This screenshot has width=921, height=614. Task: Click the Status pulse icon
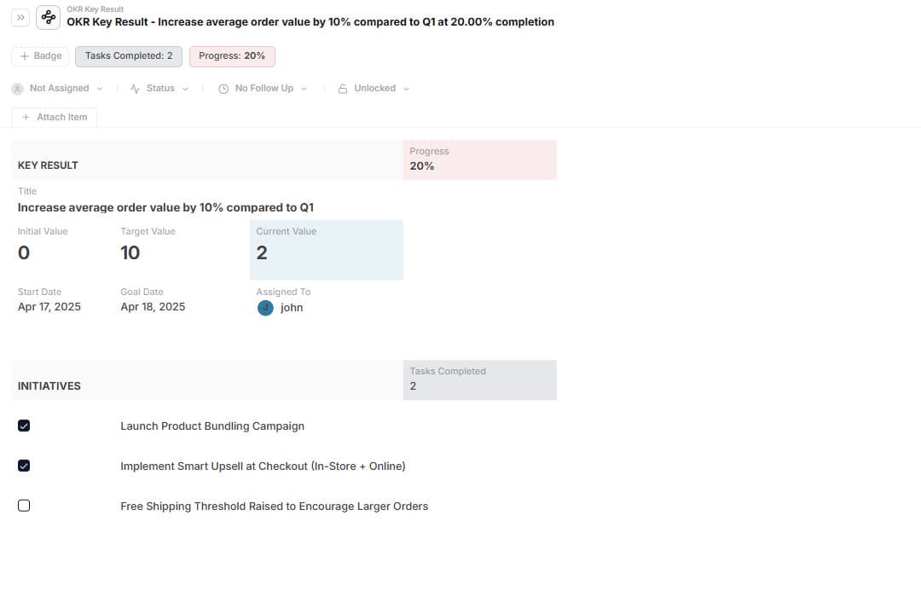point(135,89)
